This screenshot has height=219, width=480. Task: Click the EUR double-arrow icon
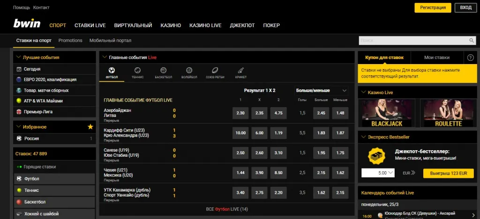coord(413,173)
